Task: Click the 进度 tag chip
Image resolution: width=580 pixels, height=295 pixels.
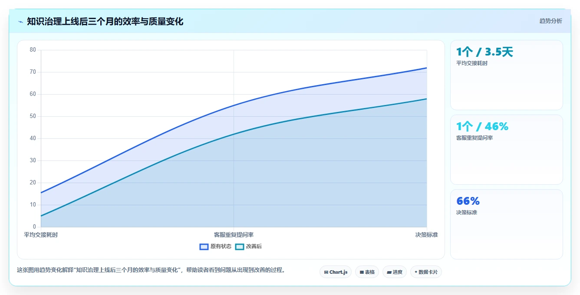Action: click(395, 272)
